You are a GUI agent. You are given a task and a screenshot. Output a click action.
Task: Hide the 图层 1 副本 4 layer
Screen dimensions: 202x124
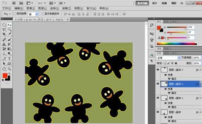(158, 70)
